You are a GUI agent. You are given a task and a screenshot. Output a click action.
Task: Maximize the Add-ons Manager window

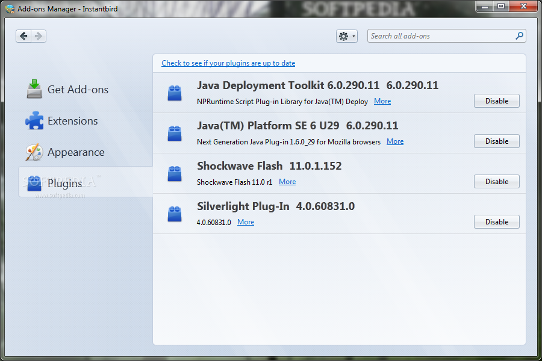pos(501,6)
